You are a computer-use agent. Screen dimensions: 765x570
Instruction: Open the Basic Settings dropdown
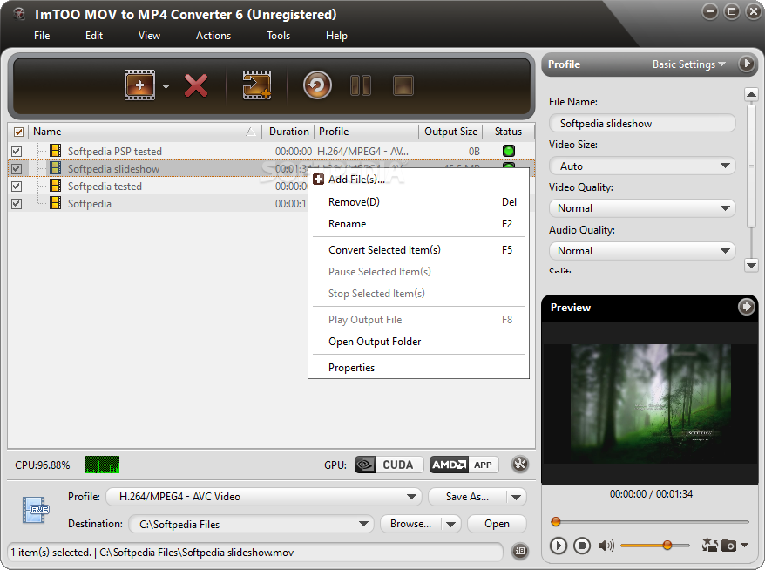click(x=689, y=64)
